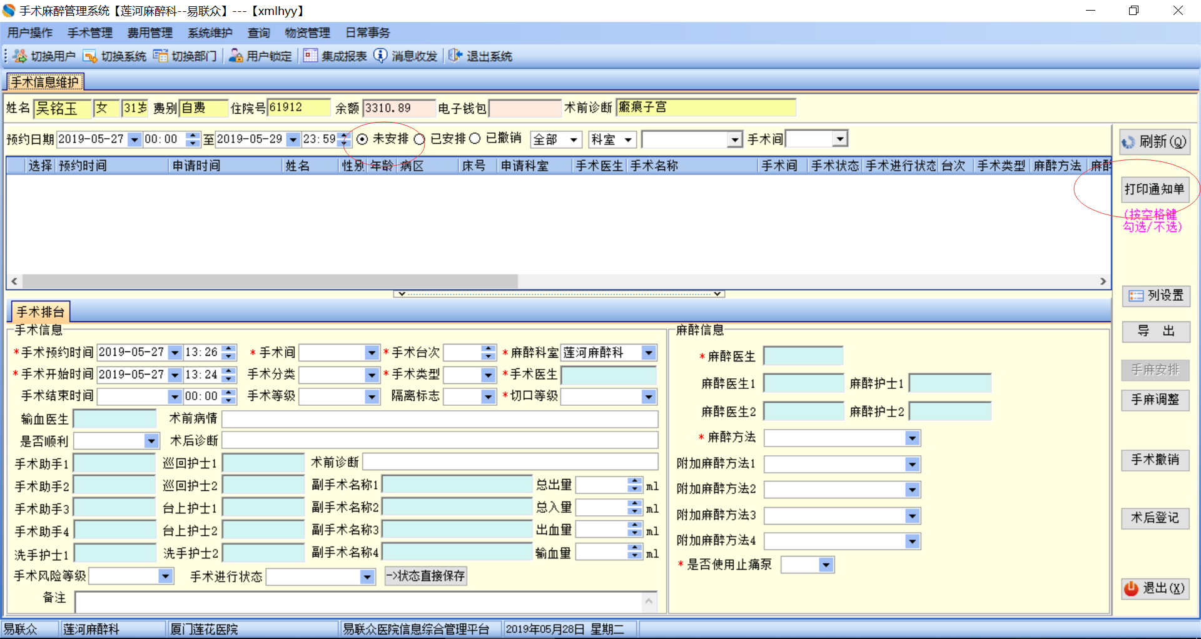Image resolution: width=1201 pixels, height=639 pixels.
Task: Click the left scroll arrow of the list
Action: 14,281
